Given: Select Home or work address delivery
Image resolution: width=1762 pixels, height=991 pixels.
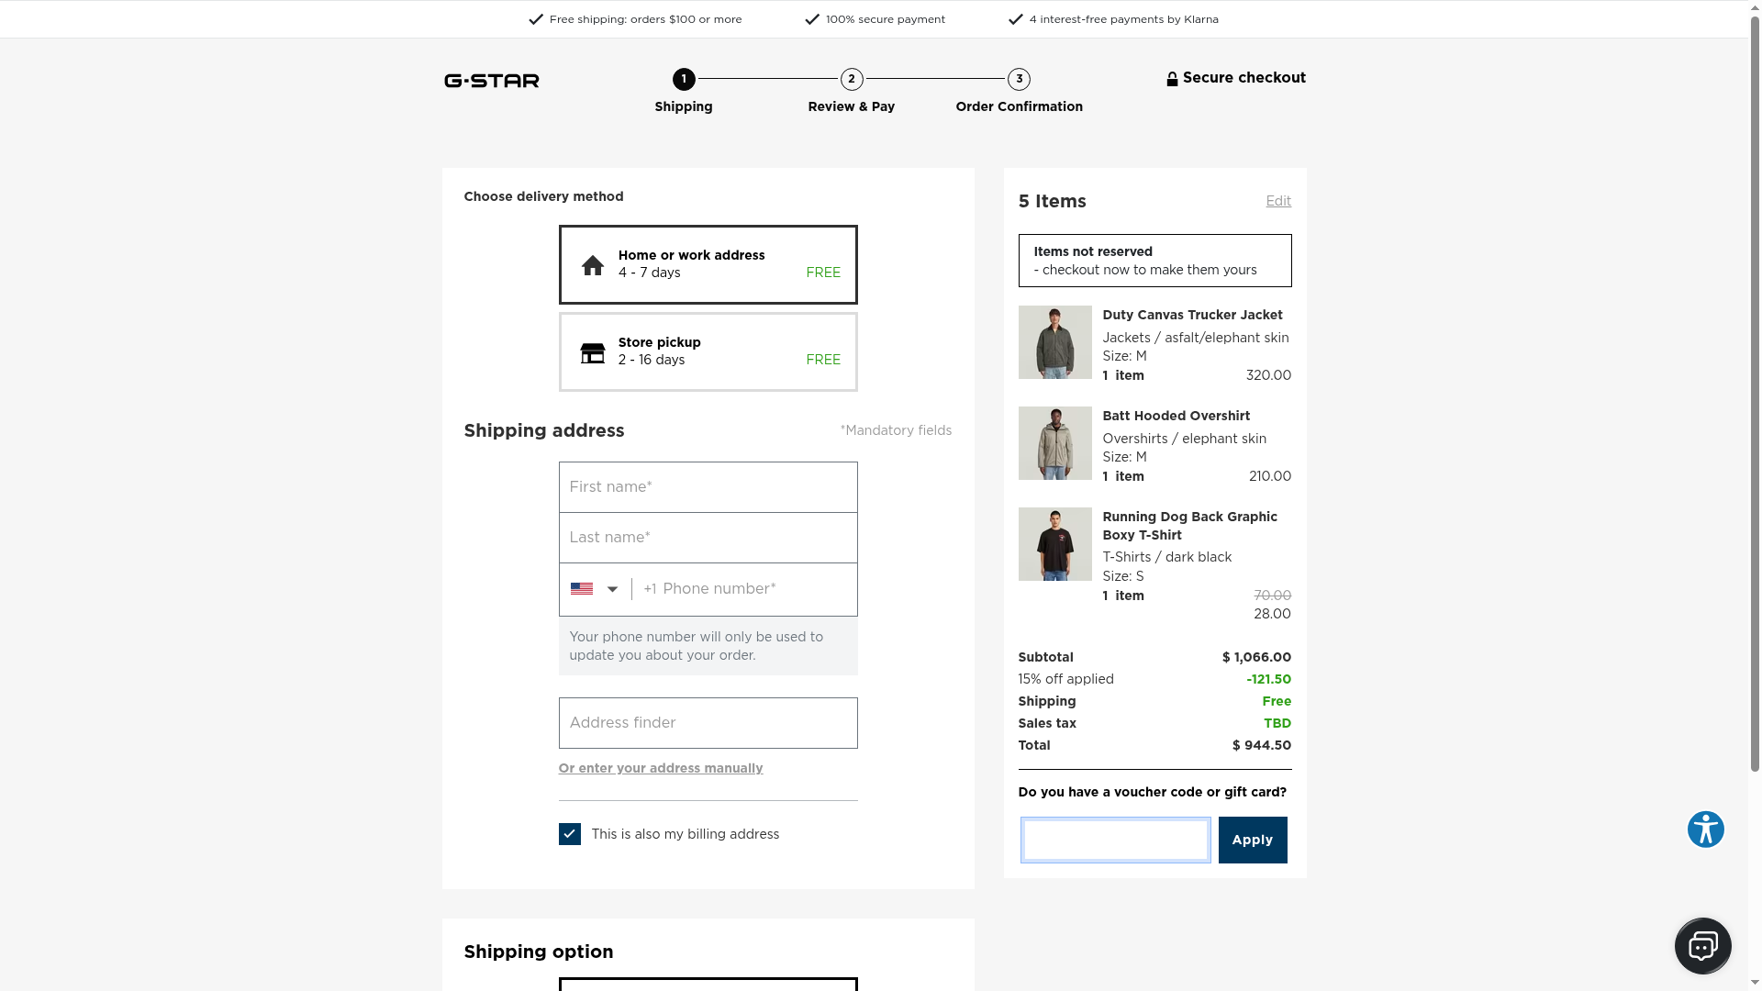Looking at the screenshot, I should [x=708, y=264].
